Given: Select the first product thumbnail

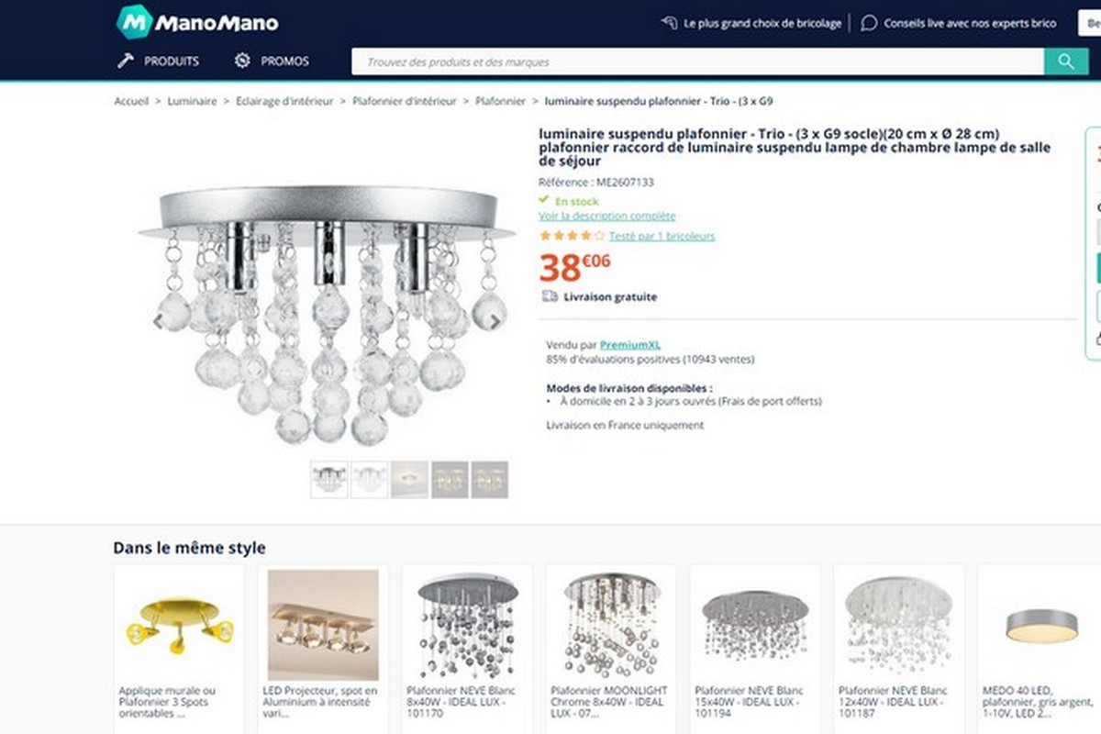Looking at the screenshot, I should [x=328, y=480].
